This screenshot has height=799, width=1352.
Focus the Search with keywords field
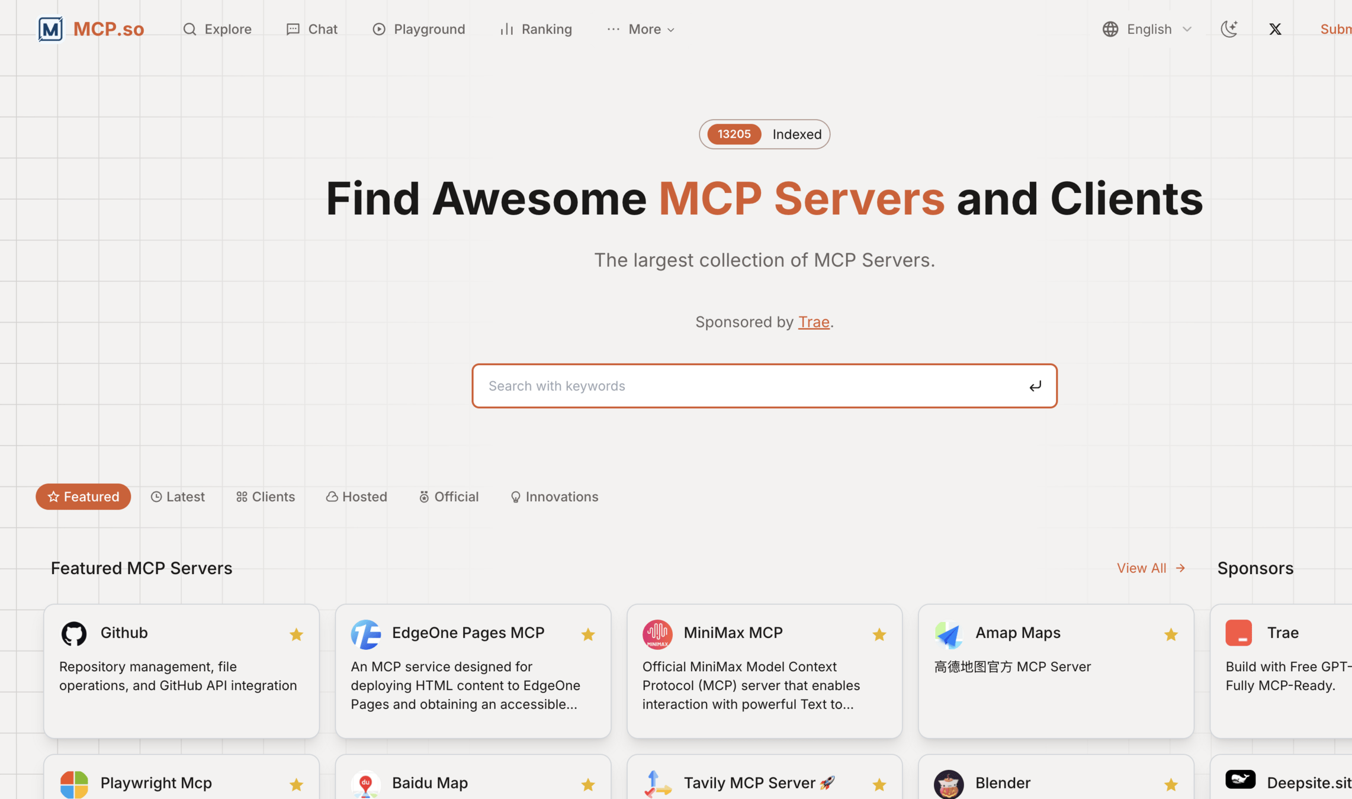(752, 386)
